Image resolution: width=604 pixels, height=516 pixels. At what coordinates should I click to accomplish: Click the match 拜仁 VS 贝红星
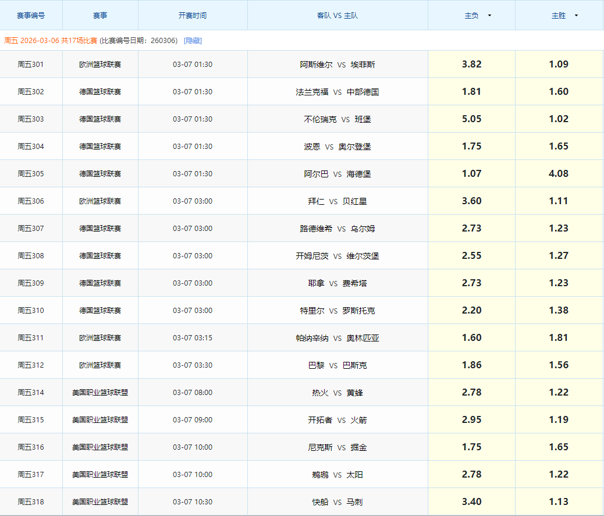[x=337, y=201]
